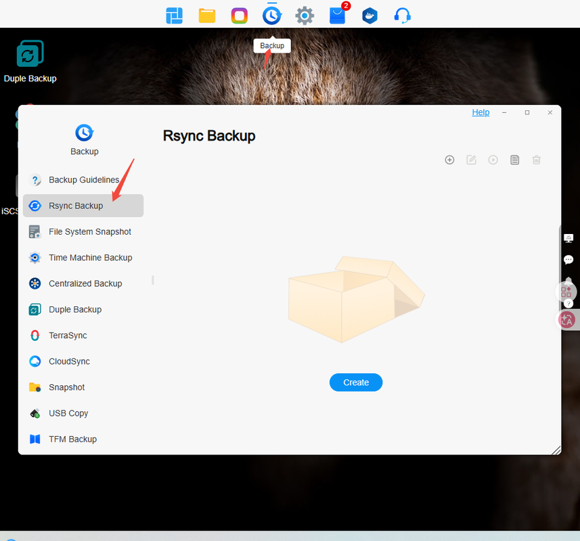Close the Backup window
This screenshot has height=541, width=580.
(550, 112)
